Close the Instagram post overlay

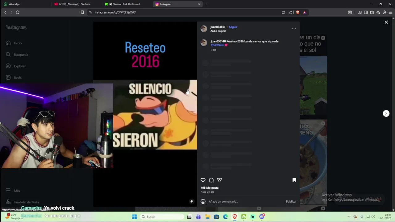(x=386, y=22)
